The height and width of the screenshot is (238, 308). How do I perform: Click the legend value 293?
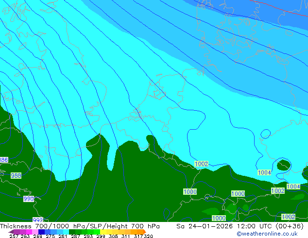pos(88,236)
